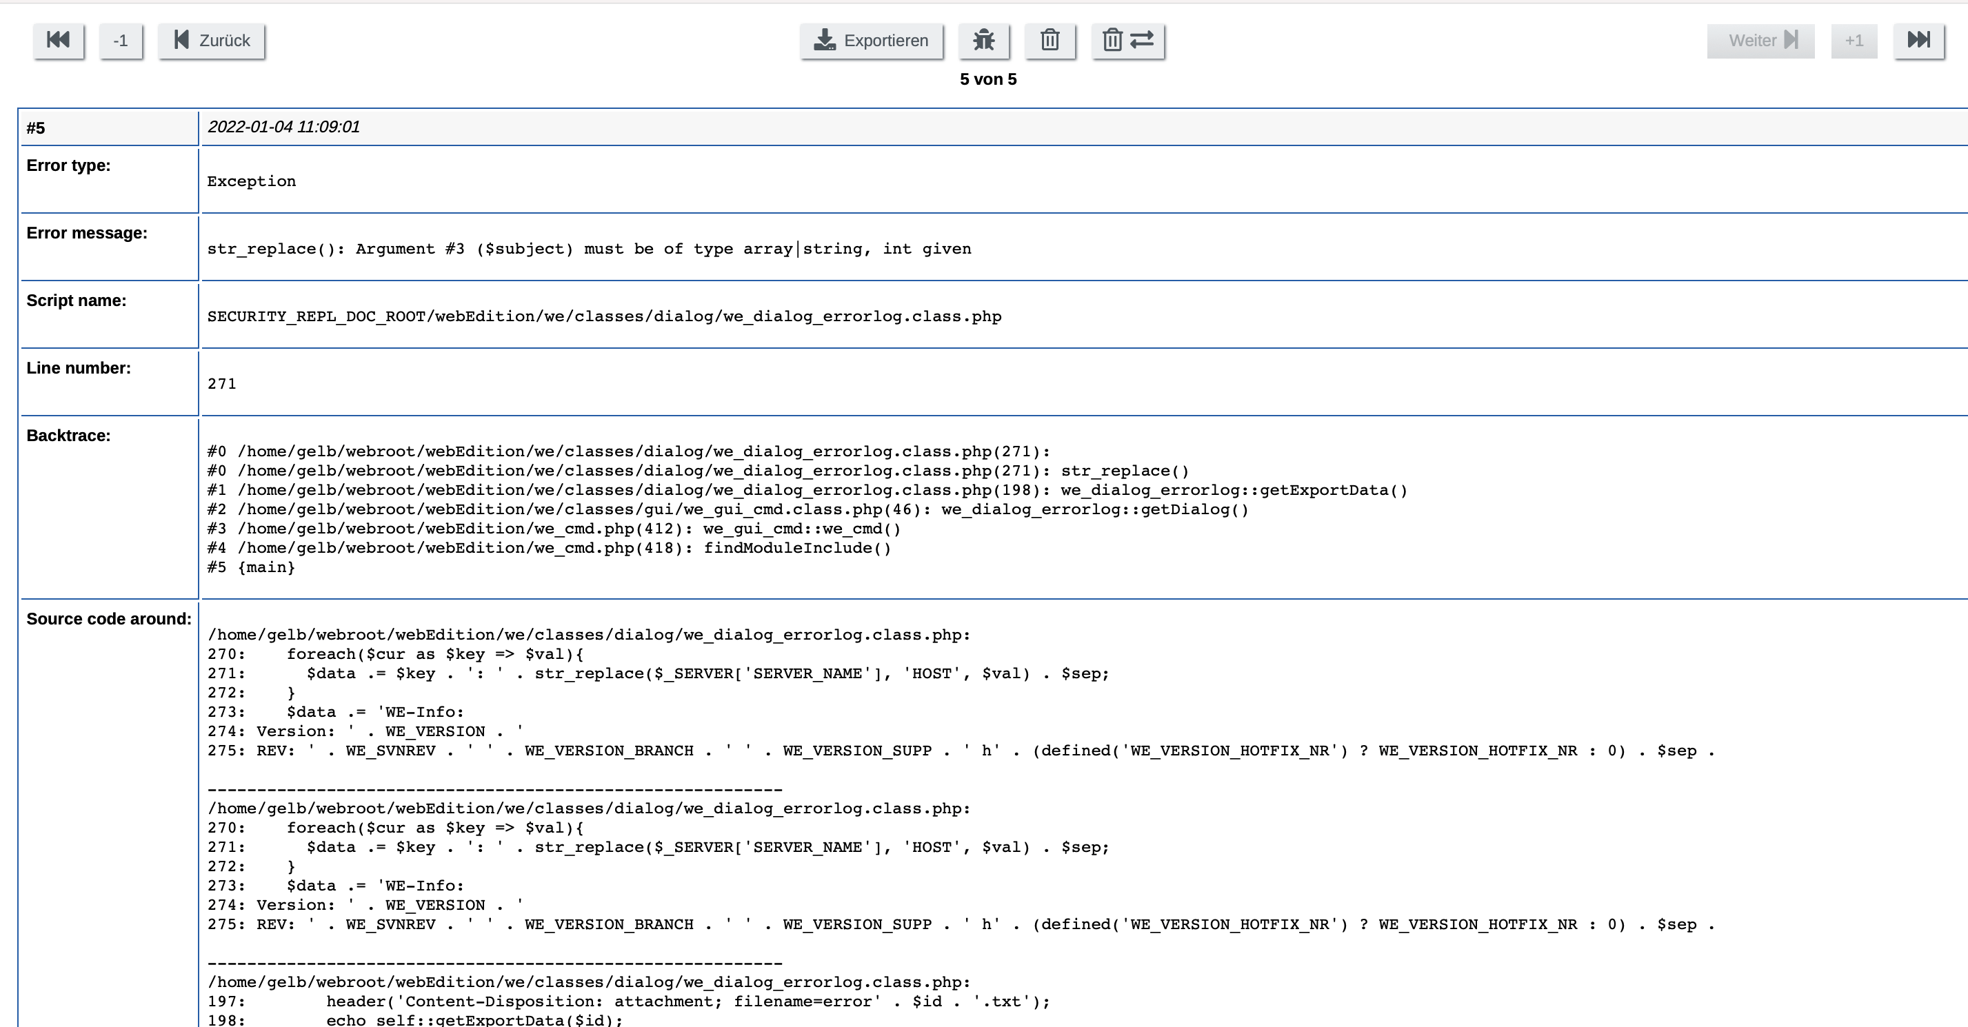Click the bug report icon button
This screenshot has width=1968, height=1027.
(x=984, y=41)
